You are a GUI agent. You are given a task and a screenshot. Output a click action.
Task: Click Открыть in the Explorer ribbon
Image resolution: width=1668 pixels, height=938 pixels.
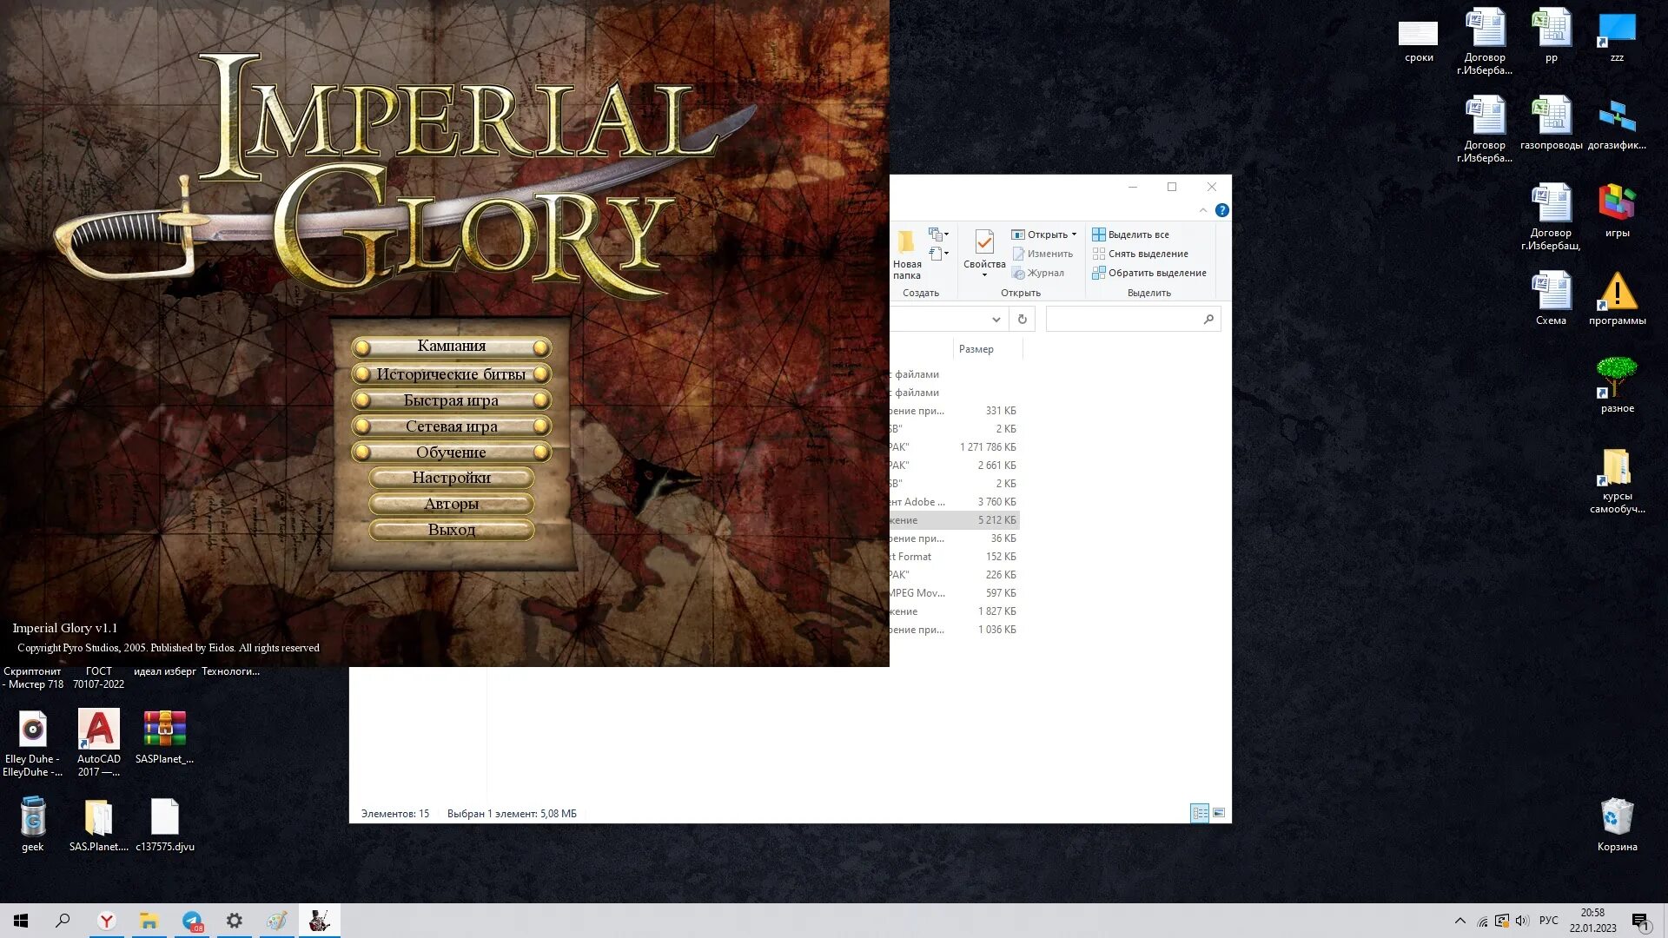(x=1039, y=234)
